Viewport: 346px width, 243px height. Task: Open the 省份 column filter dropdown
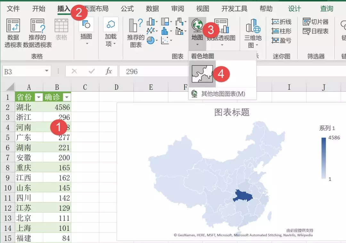click(x=39, y=97)
